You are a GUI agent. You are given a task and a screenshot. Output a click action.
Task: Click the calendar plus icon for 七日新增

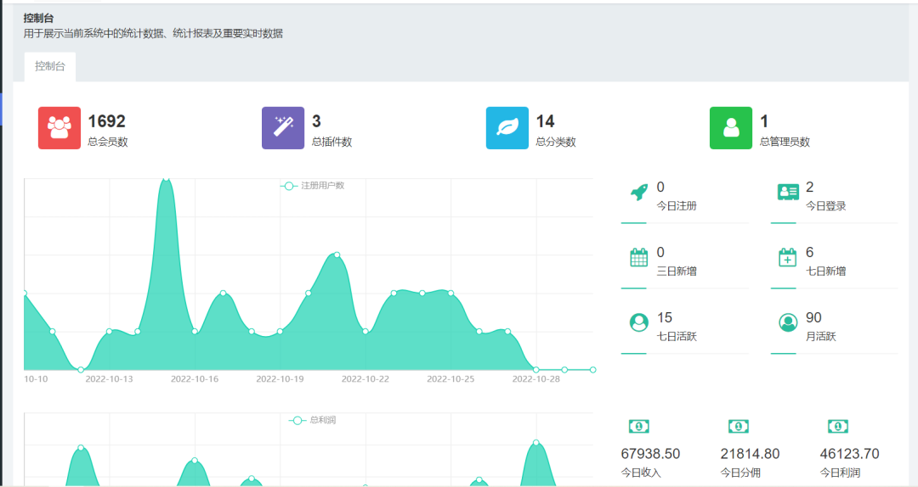click(788, 258)
